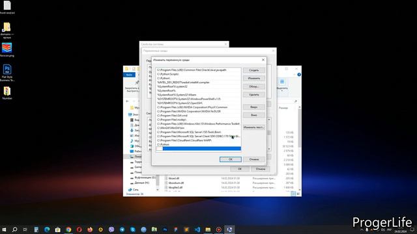
Task: Launch Firefox from the taskbar
Action: [90, 229]
